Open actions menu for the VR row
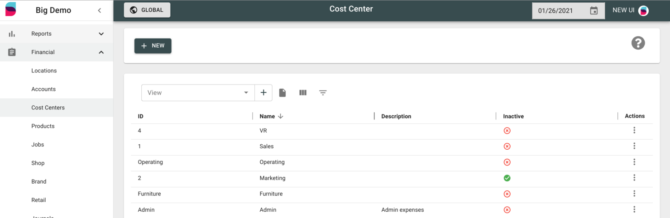Screen dimensions: 670x218 click(634, 130)
